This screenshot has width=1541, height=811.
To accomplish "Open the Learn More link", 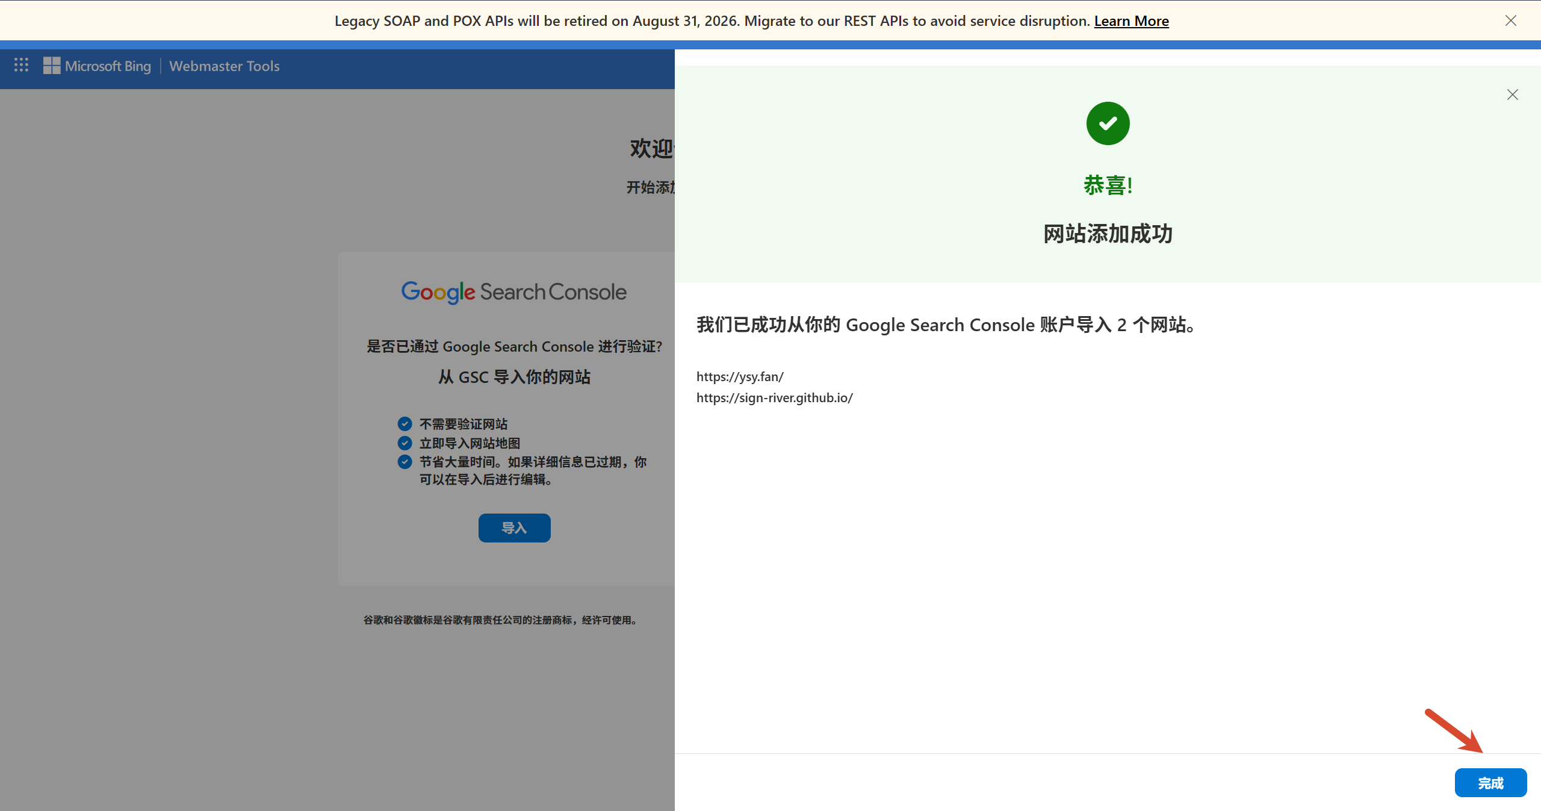I will tap(1131, 21).
